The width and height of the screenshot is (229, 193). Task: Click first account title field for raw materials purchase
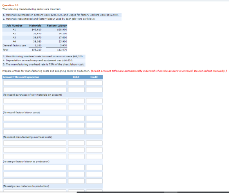(x=35, y=83)
